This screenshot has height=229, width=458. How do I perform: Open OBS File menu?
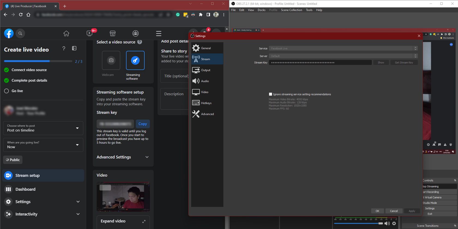tap(233, 10)
